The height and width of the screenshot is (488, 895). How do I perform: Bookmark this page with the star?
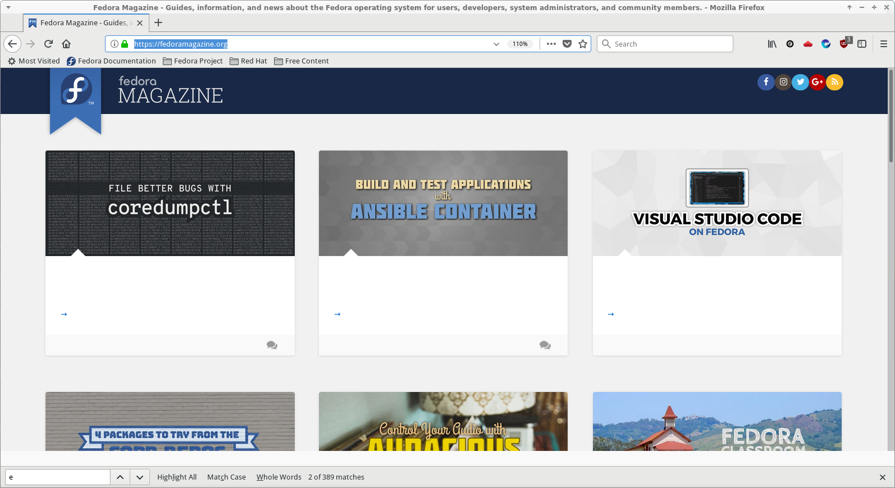tap(583, 44)
